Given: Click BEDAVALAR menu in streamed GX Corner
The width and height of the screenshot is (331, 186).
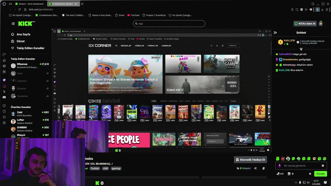Looking at the screenshot, I should pyautogui.click(x=126, y=46).
